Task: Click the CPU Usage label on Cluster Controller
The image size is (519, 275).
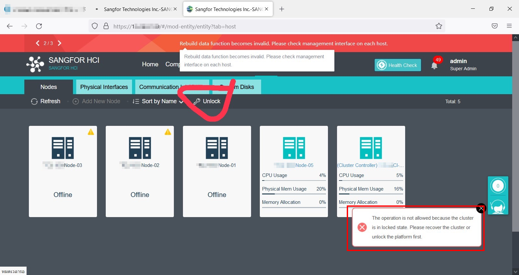Action: [x=351, y=175]
